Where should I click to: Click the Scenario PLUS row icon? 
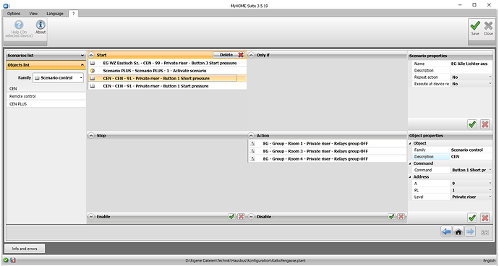93,71
